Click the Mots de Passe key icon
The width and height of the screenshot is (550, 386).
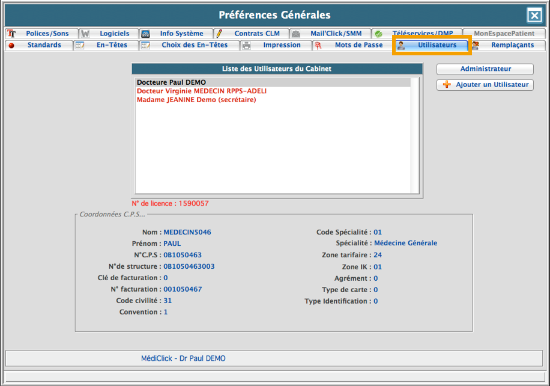pos(318,45)
